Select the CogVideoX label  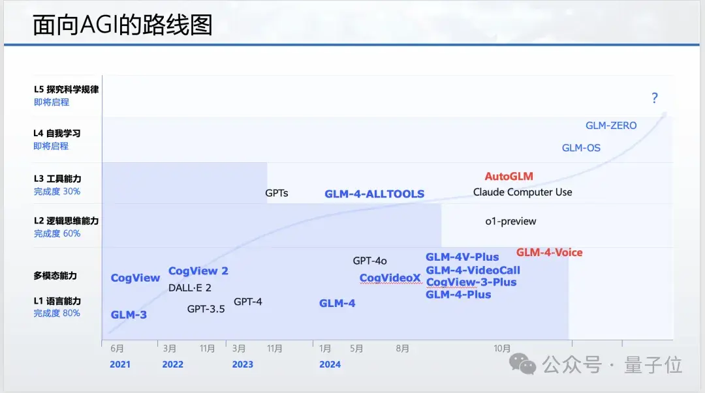[390, 278]
